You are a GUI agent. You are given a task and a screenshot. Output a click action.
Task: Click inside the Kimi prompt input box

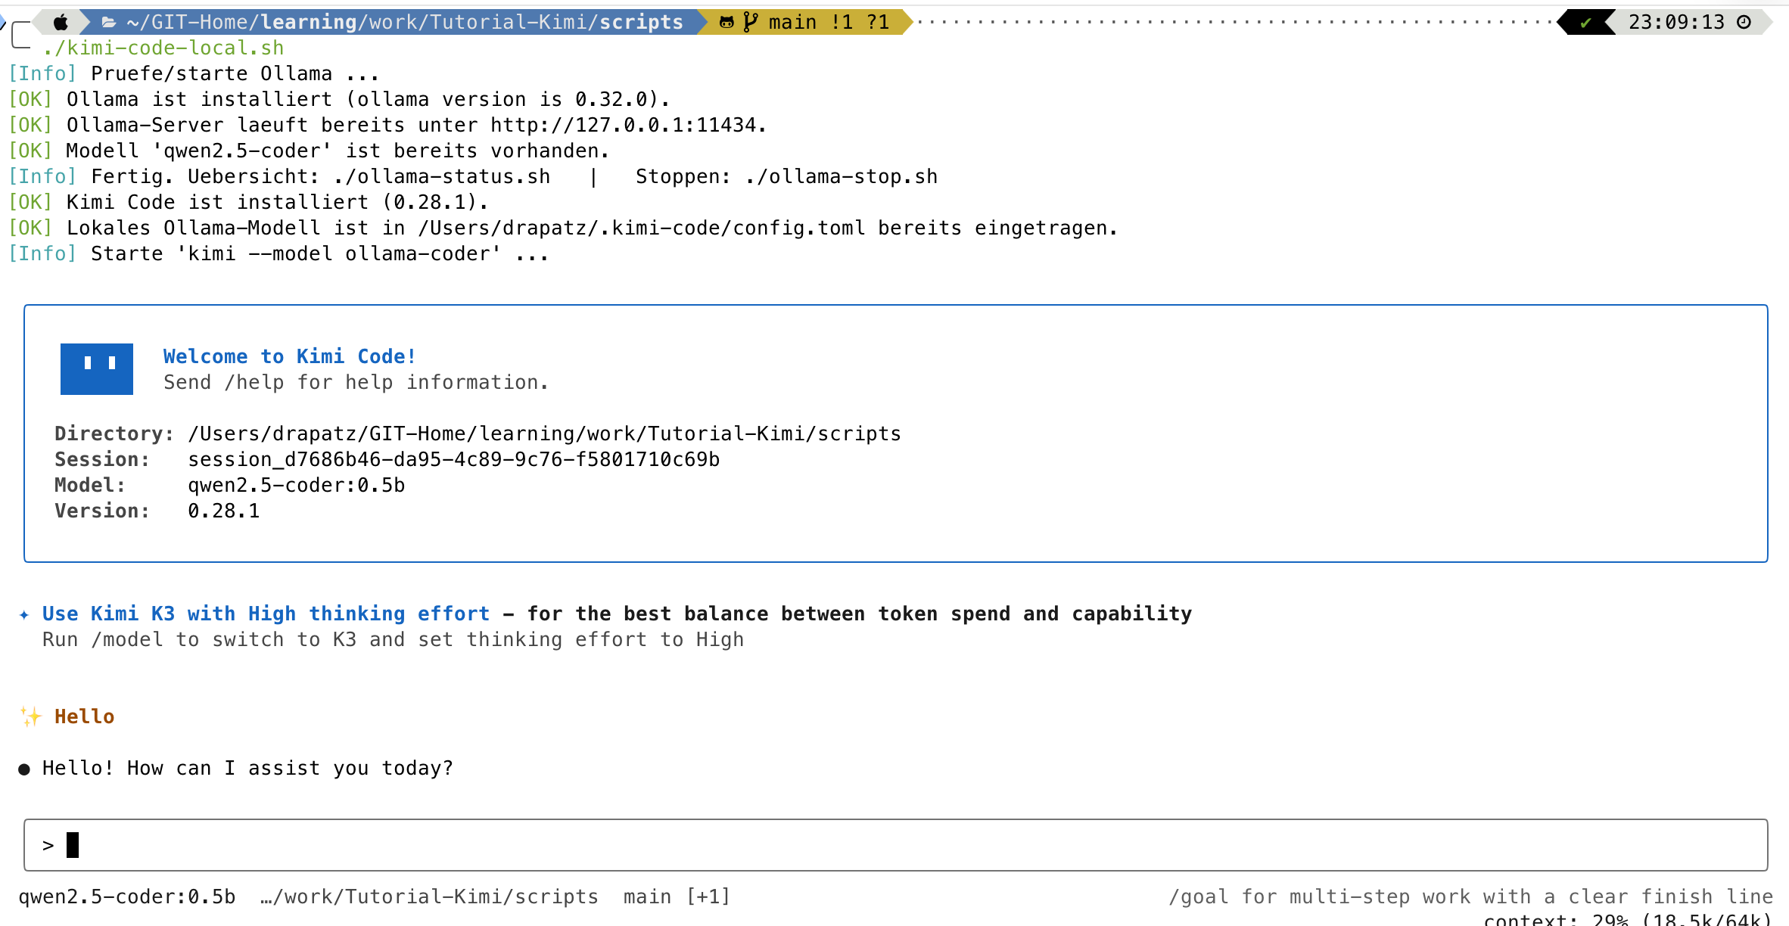point(896,845)
